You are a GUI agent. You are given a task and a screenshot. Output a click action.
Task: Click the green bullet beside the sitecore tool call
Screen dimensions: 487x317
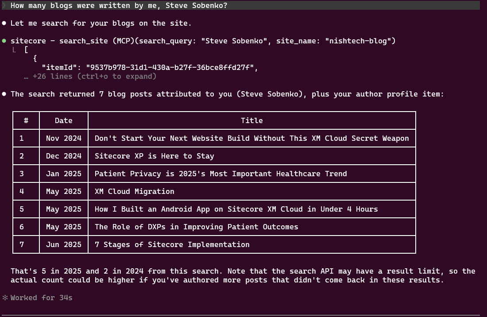pyautogui.click(x=4, y=41)
